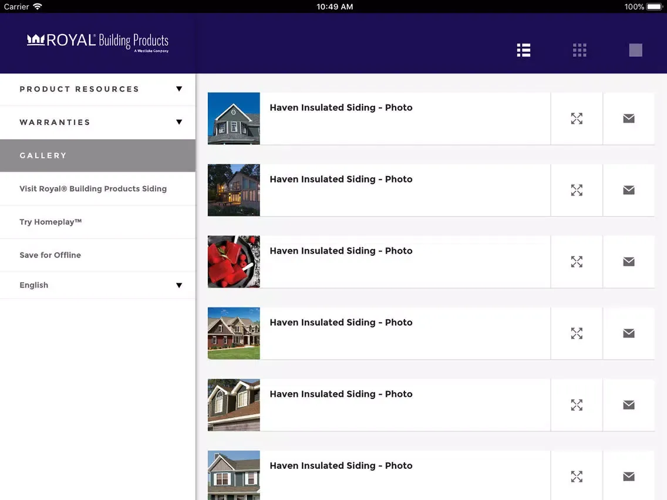Select title text beside dormer windows photo
This screenshot has height=500, width=667.
point(341,394)
